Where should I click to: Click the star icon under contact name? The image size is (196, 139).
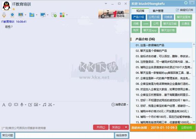[14, 9]
